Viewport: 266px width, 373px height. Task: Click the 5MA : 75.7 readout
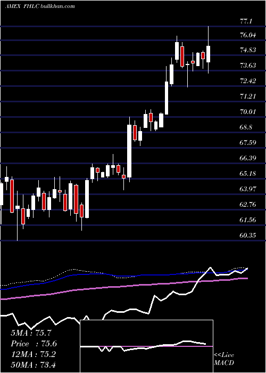click(x=31, y=333)
